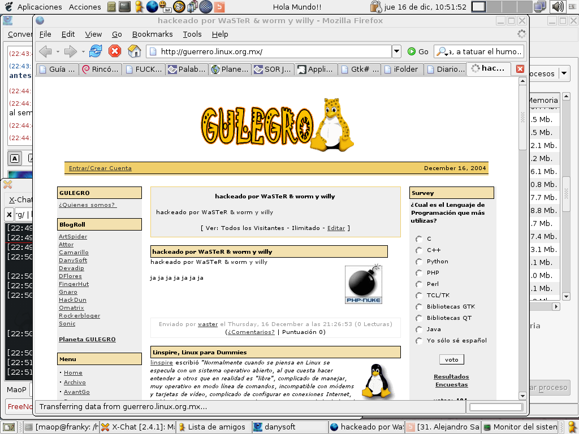Open the network monitors tray icon

click(x=539, y=7)
